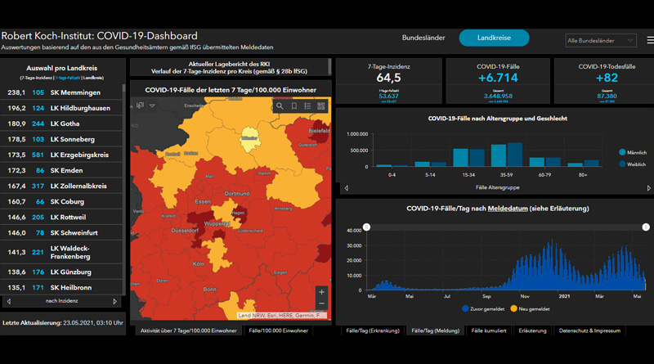654x364 pixels.
Task: Click the 35-59 male bar
Action: [x=499, y=155]
